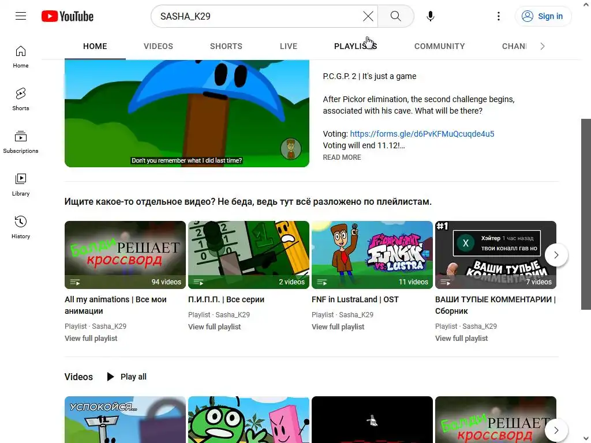Click Sasha_K29 under FNF in LustraLand
This screenshot has width=591, height=443.
[356, 314]
